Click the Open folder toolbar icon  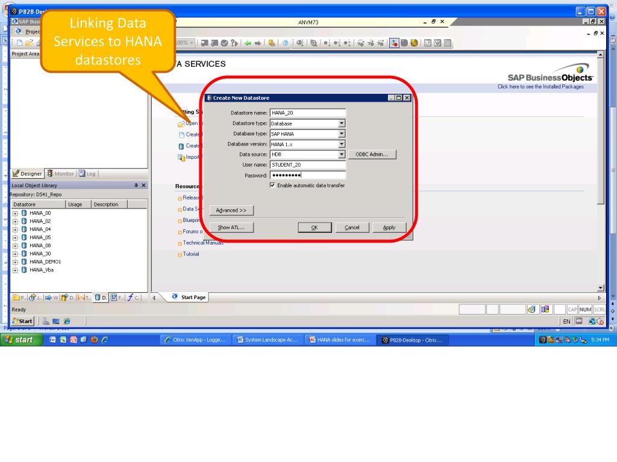pyautogui.click(x=29, y=43)
